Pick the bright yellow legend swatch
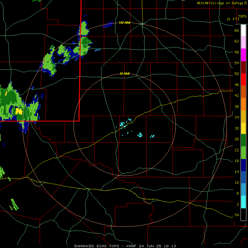This screenshot has height=248, width=248. [243, 128]
